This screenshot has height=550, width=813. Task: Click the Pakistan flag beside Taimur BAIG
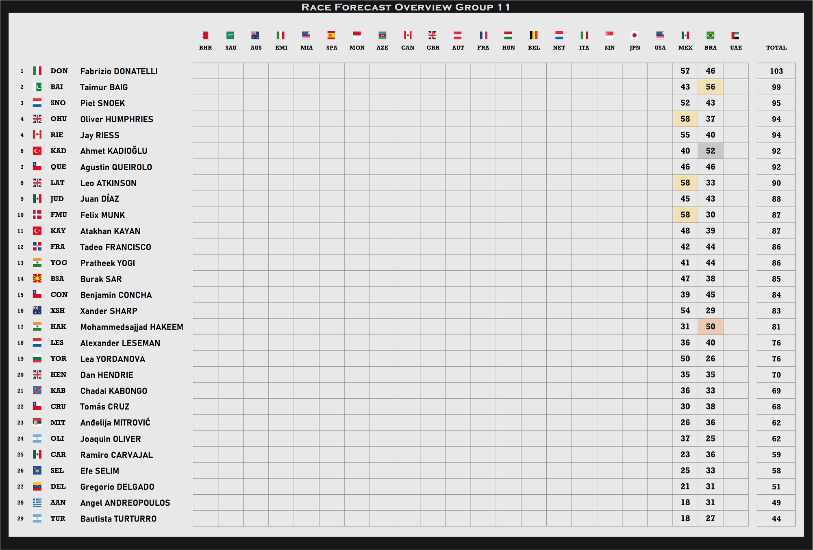(x=37, y=87)
